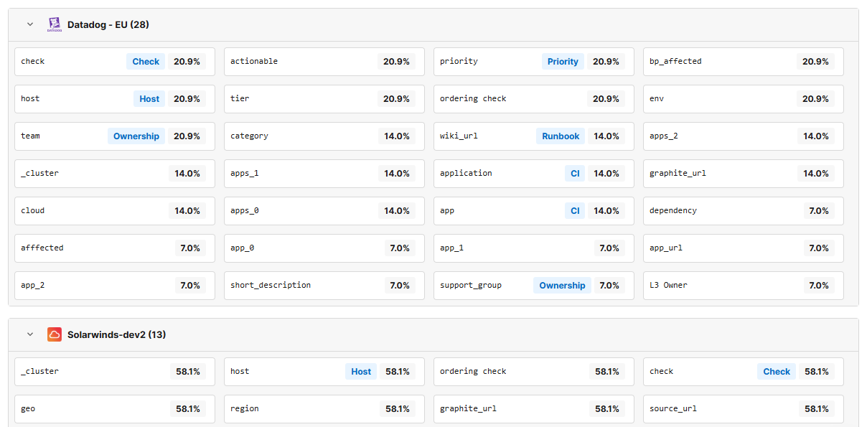Collapse the Solarwinds-dev2 group

(x=29, y=334)
